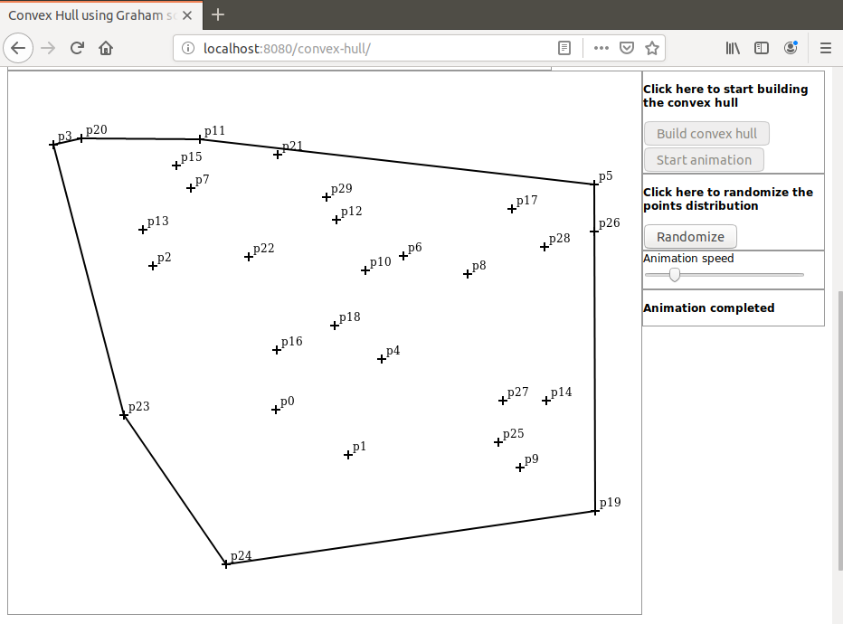The width and height of the screenshot is (843, 624).
Task: Click 'Click here to randomize' heading
Action: pyautogui.click(x=728, y=199)
